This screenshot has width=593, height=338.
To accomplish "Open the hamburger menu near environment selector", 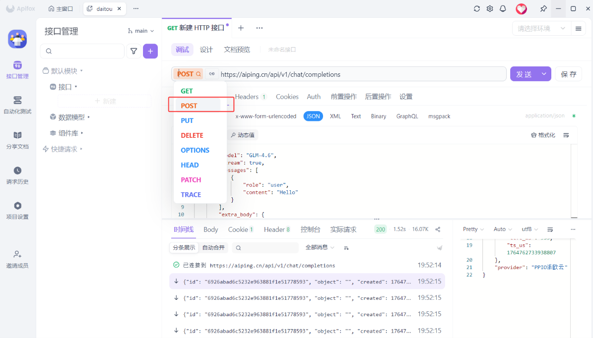I will [x=578, y=29].
